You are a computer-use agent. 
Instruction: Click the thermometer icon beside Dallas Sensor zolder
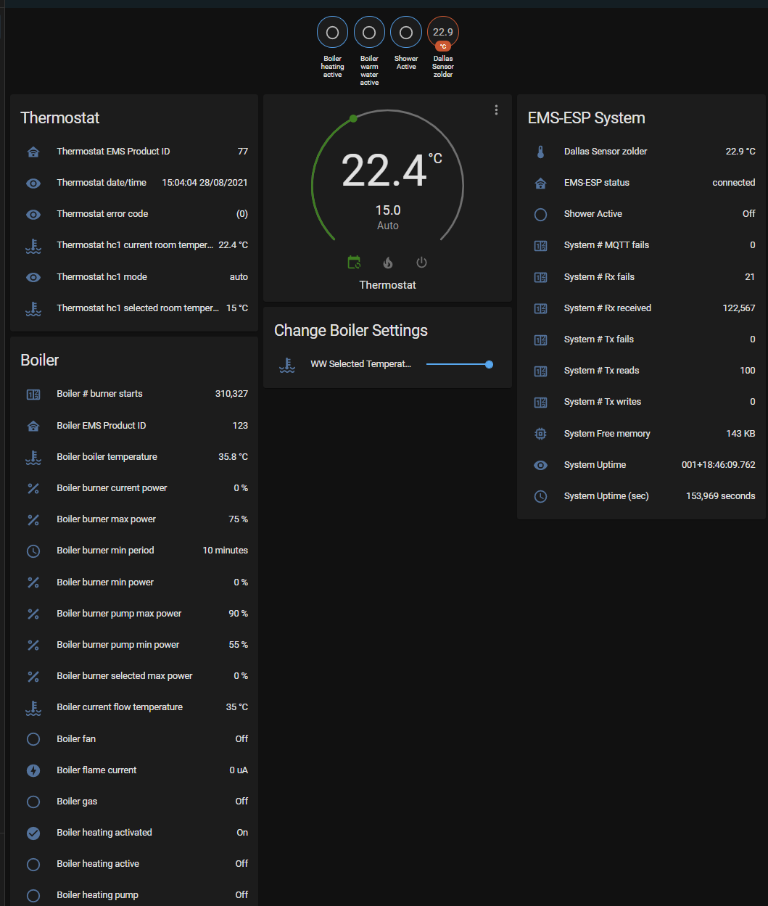tap(540, 152)
